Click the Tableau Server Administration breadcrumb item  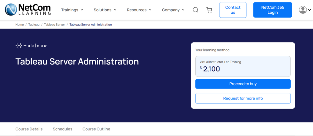point(90,24)
